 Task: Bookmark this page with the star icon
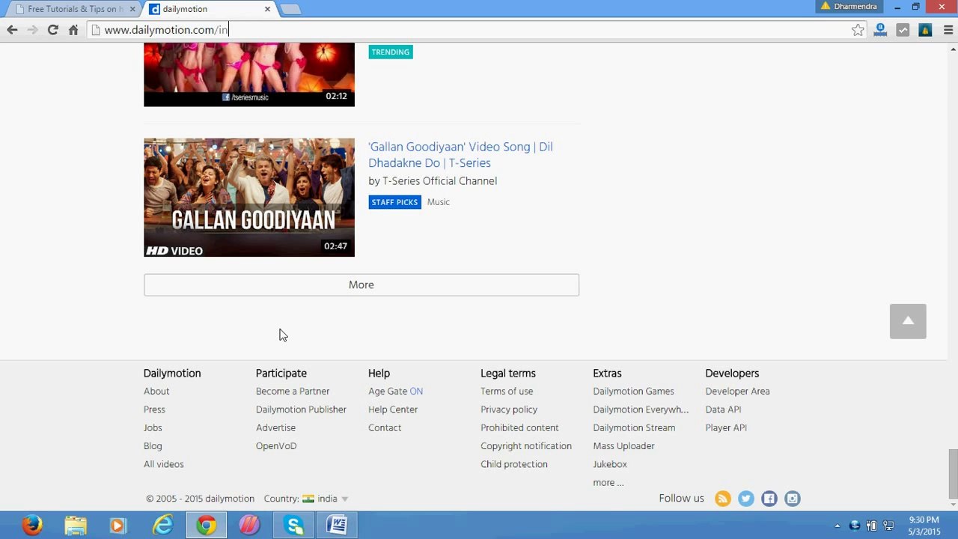coord(858,30)
